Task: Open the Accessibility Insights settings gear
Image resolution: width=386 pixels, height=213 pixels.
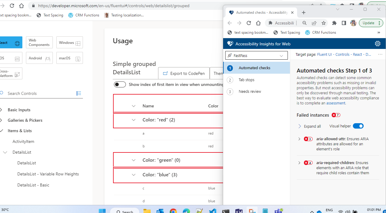Action: (x=378, y=43)
